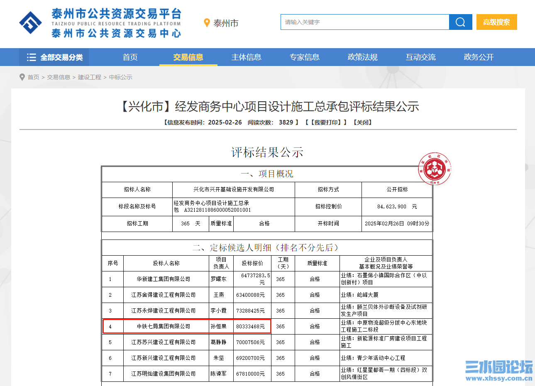Open the 专家信息 nav tab
This screenshot has height=386, width=535.
(x=304, y=57)
